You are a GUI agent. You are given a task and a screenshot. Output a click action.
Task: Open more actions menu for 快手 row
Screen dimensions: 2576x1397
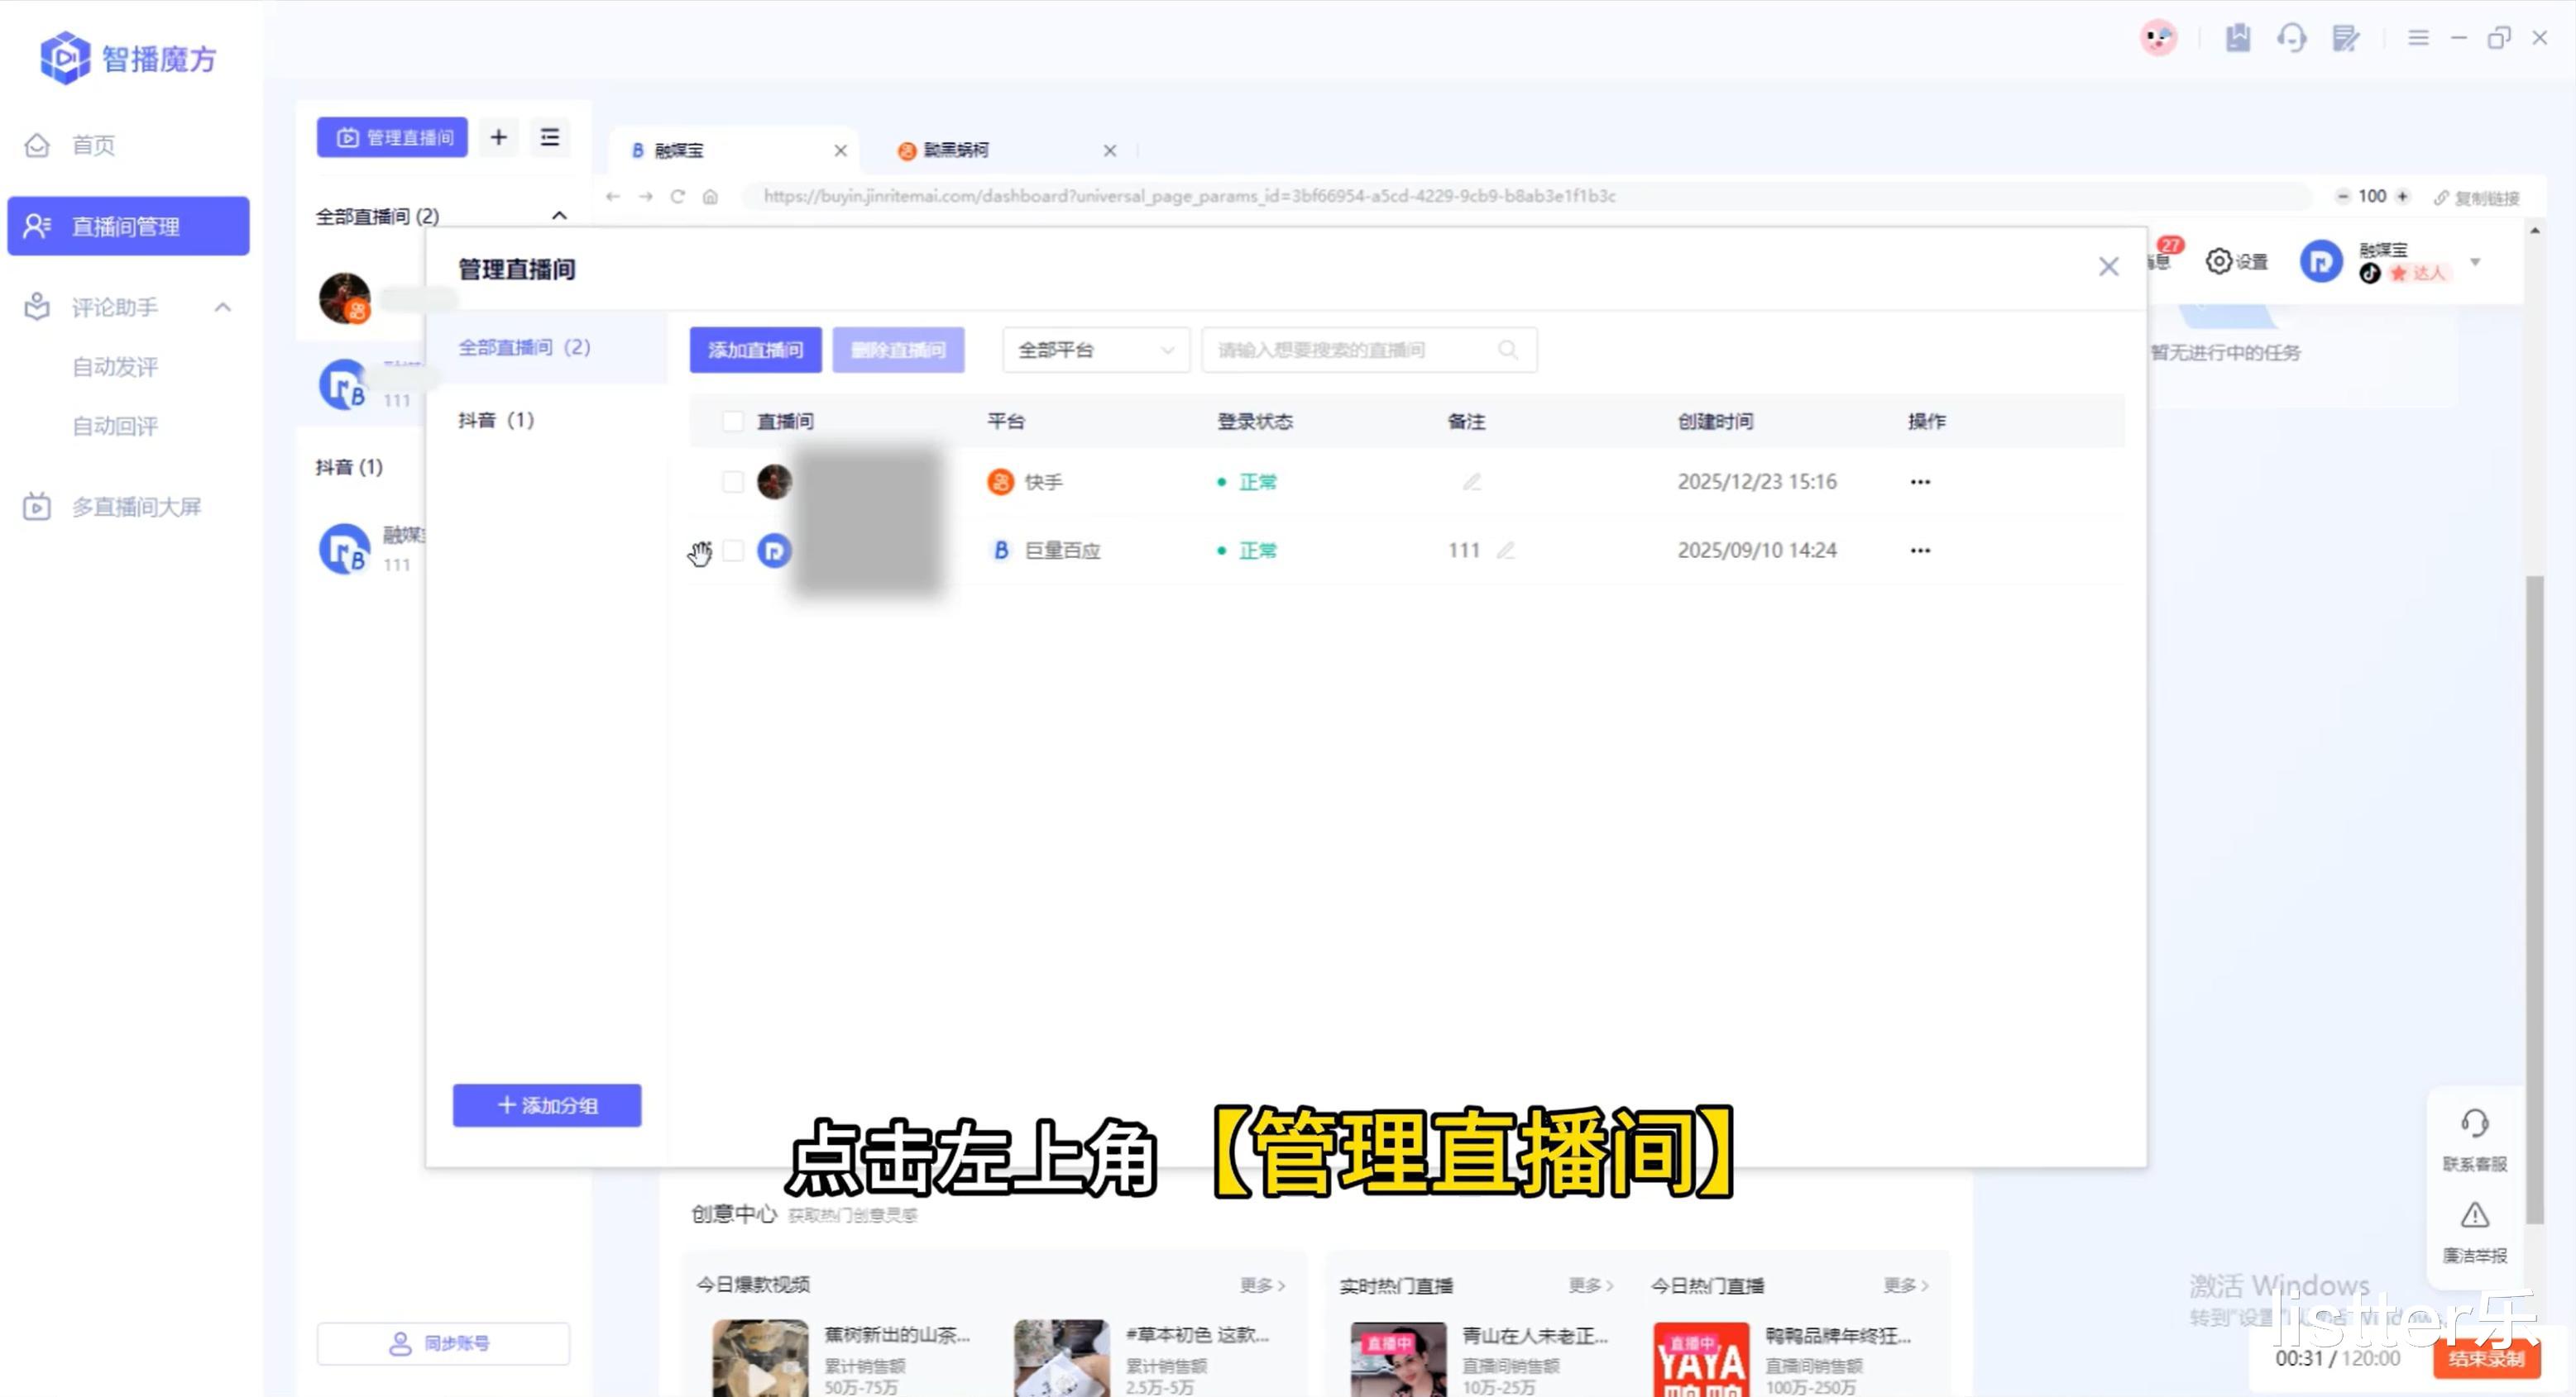1919,482
